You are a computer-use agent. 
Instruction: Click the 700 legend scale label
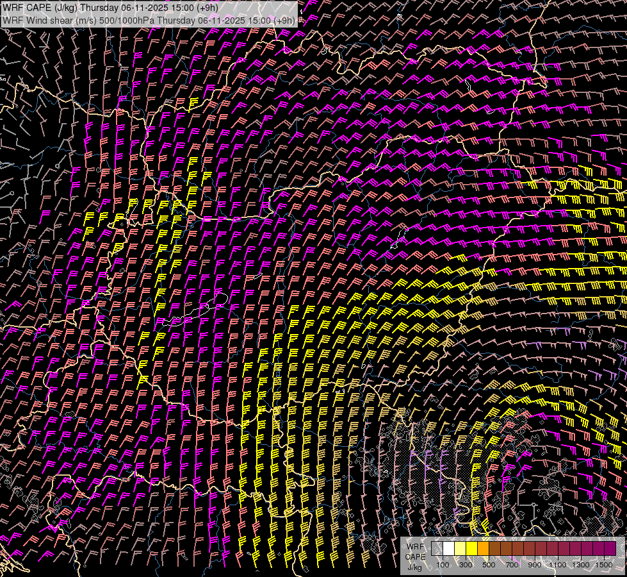tap(512, 564)
